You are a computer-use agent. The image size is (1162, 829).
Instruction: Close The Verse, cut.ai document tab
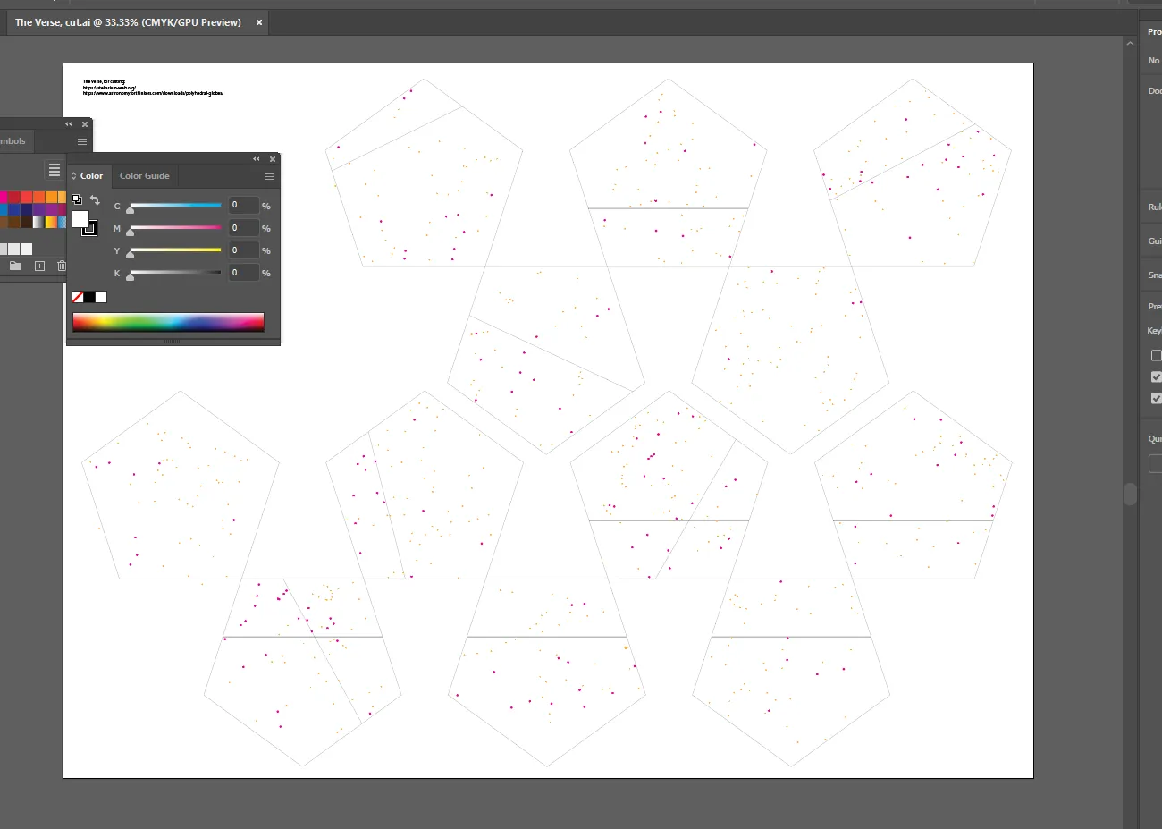pyautogui.click(x=259, y=22)
